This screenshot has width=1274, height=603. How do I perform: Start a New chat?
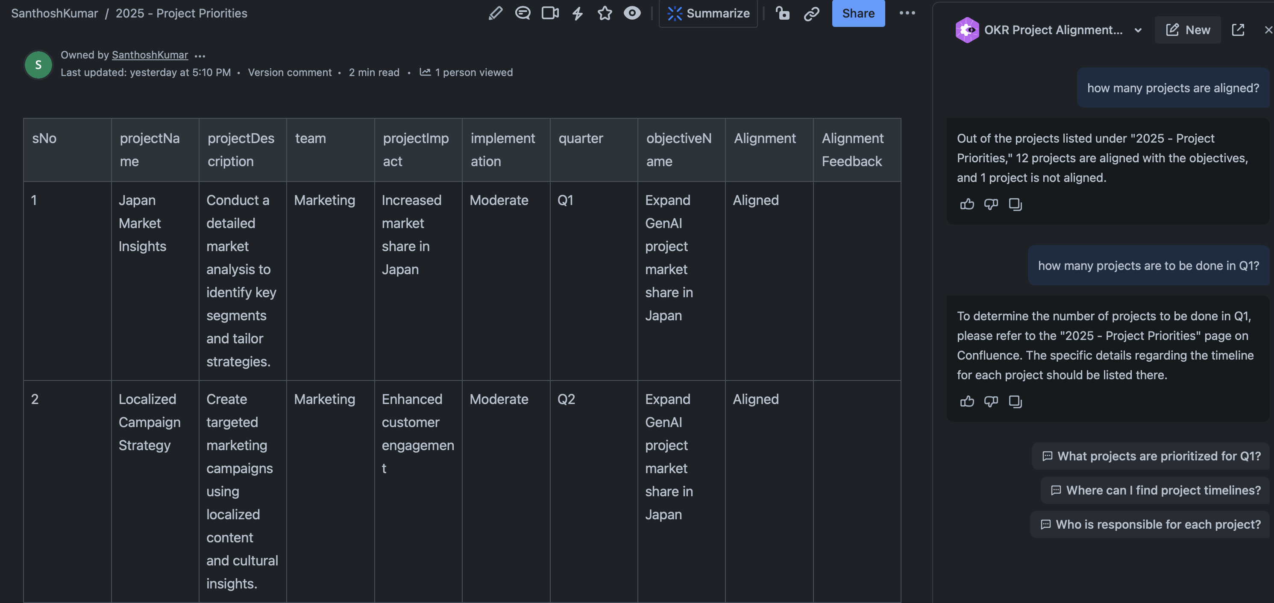pyautogui.click(x=1187, y=30)
